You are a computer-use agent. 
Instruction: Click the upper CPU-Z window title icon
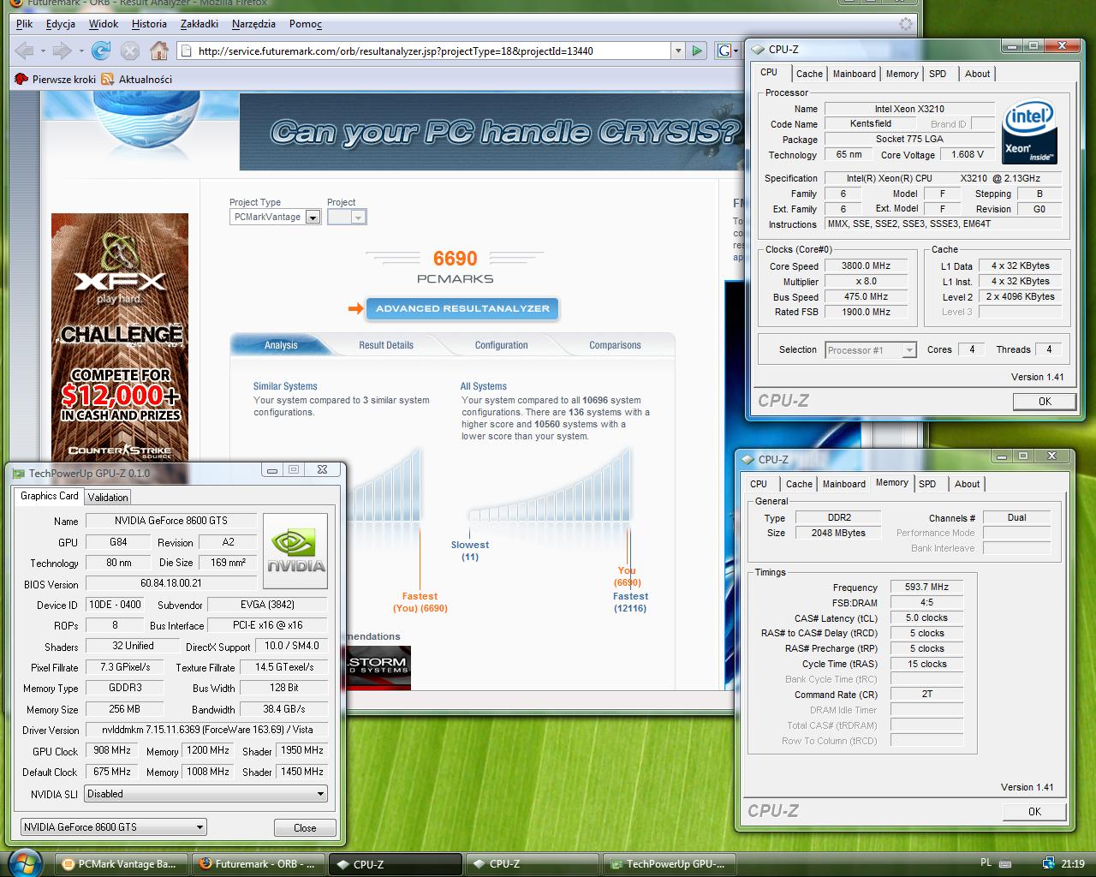758,50
